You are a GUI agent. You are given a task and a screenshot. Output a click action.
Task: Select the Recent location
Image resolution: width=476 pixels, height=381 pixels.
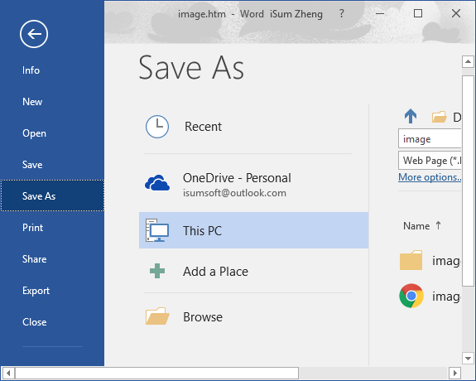(254, 127)
